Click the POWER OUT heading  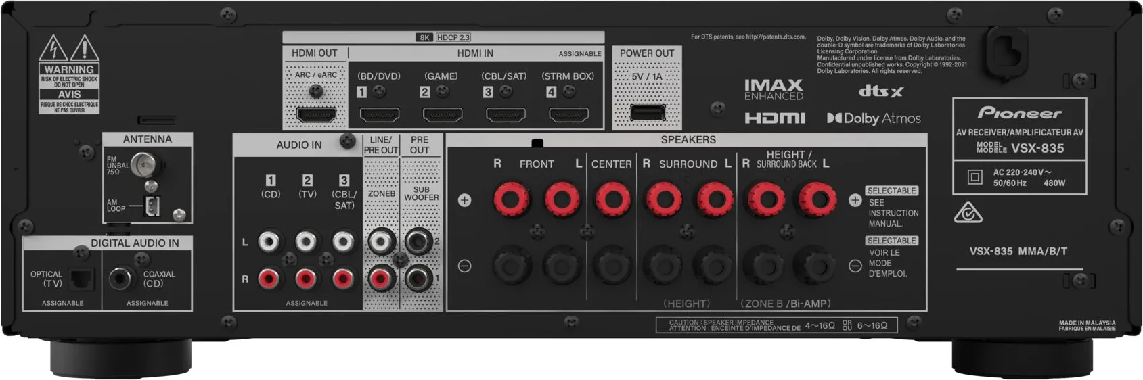(647, 53)
